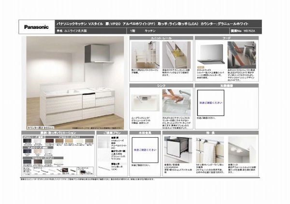Open the hood panel washing photo
290x204 pixels.
tap(242, 55)
